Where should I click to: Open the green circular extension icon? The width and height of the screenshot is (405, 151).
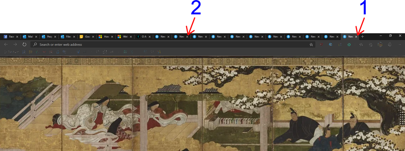(349, 45)
